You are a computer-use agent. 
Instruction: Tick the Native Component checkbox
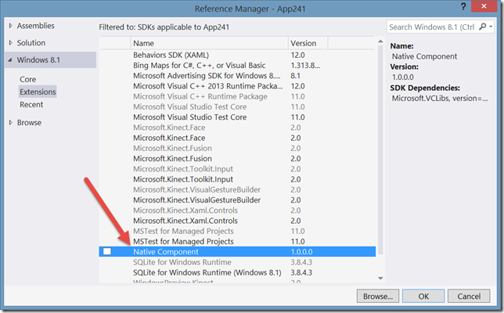point(107,251)
